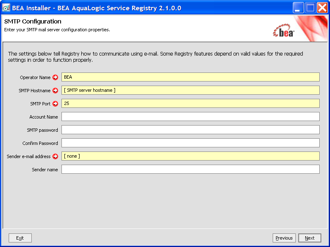The height and width of the screenshot is (247, 330).
Task: Click the 'Enter your SMTP mail server' subtitle
Action: tap(57, 30)
